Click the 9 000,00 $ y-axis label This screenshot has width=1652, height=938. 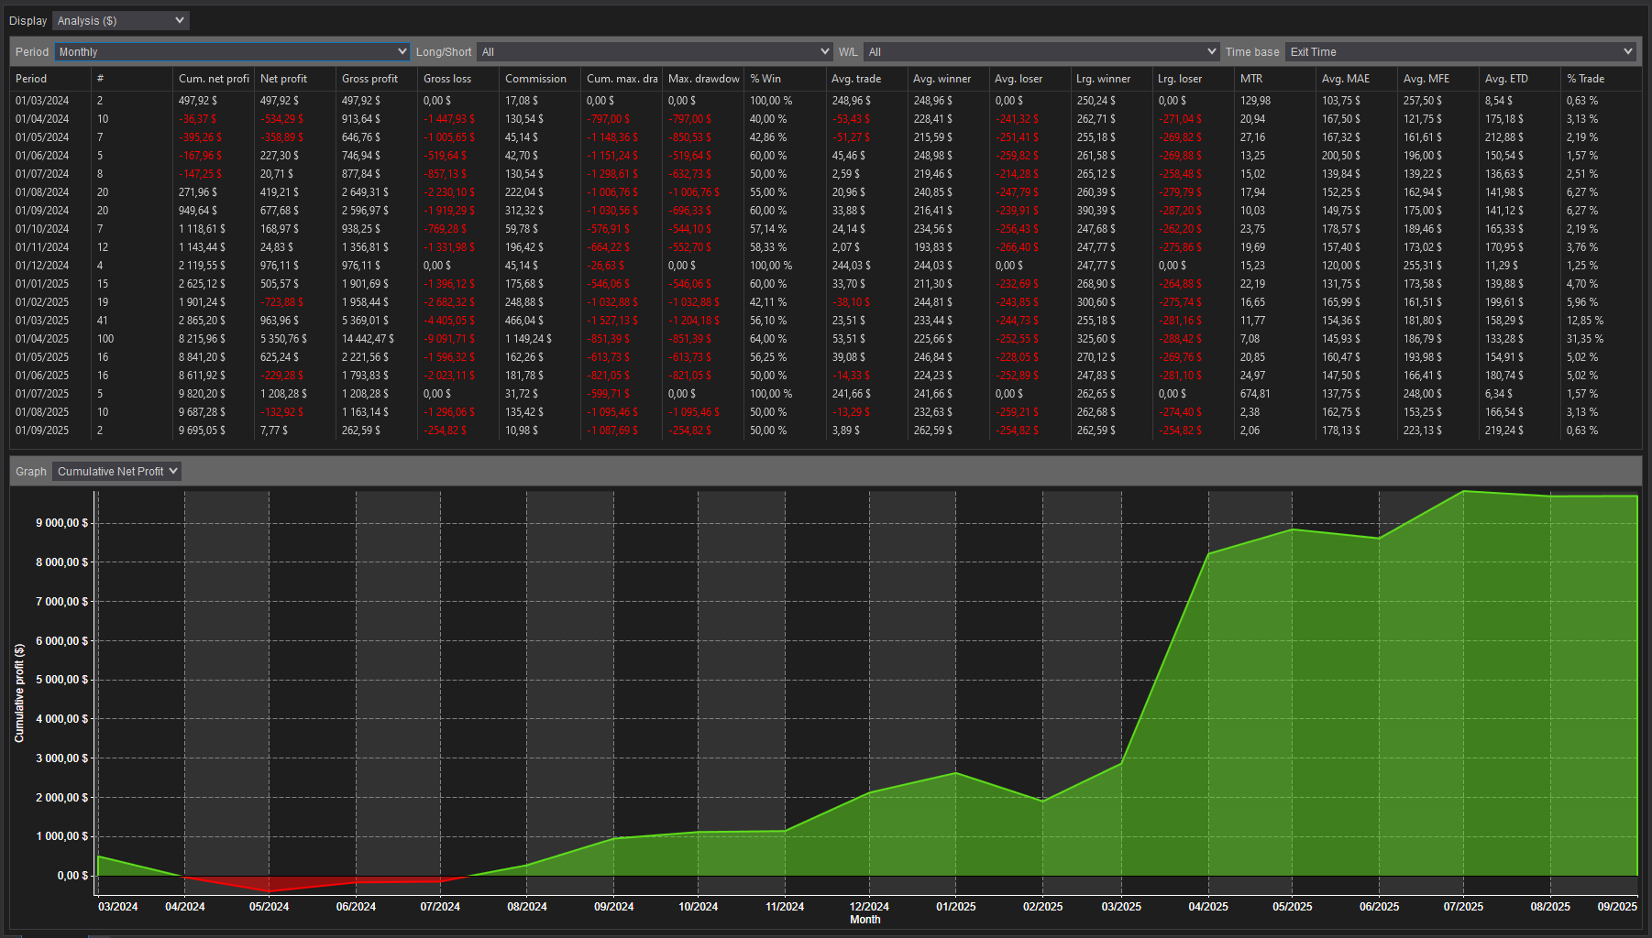coord(62,523)
